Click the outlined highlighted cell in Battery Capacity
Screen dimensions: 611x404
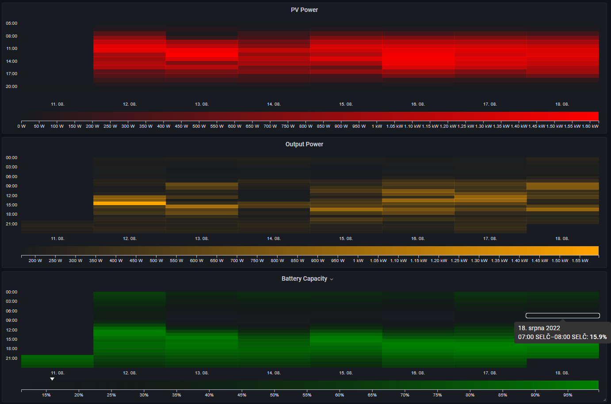(563, 316)
